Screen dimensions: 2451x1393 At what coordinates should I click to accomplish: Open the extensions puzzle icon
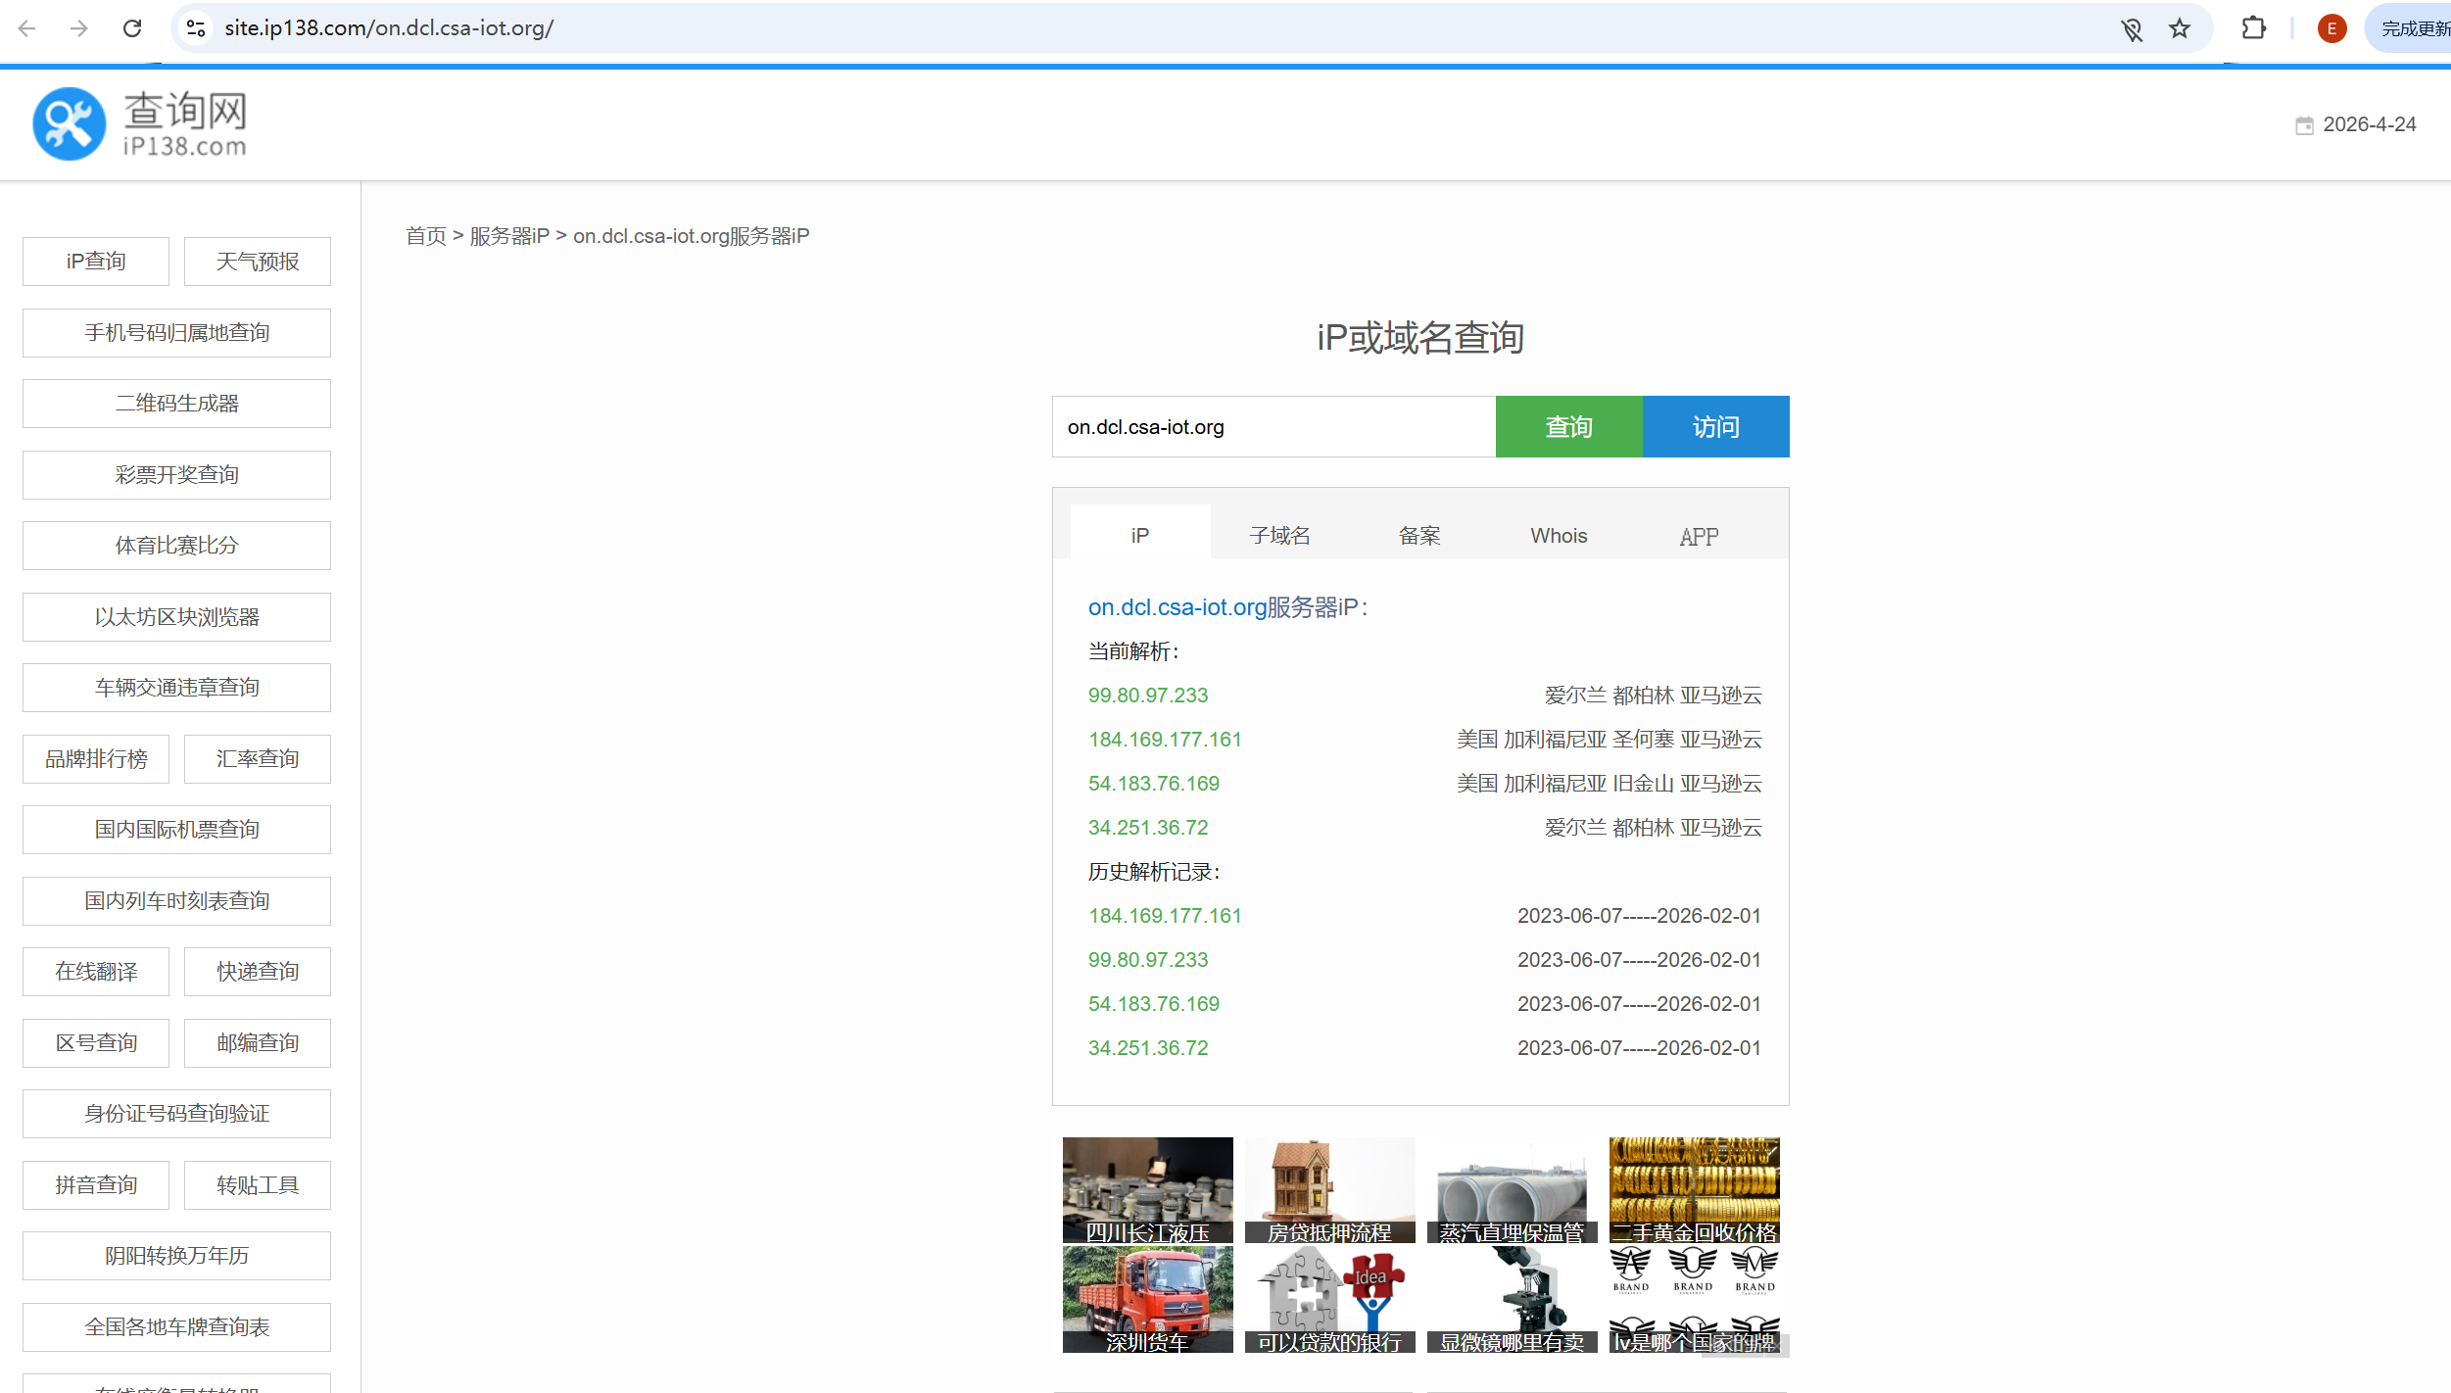pos(2254,28)
